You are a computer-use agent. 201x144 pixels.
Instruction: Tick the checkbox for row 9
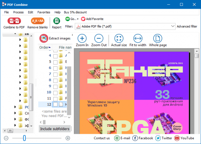[x=56, y=87]
